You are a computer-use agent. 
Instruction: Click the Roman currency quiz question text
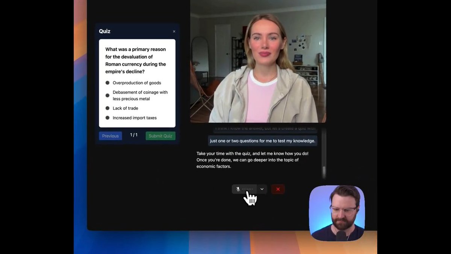click(136, 60)
